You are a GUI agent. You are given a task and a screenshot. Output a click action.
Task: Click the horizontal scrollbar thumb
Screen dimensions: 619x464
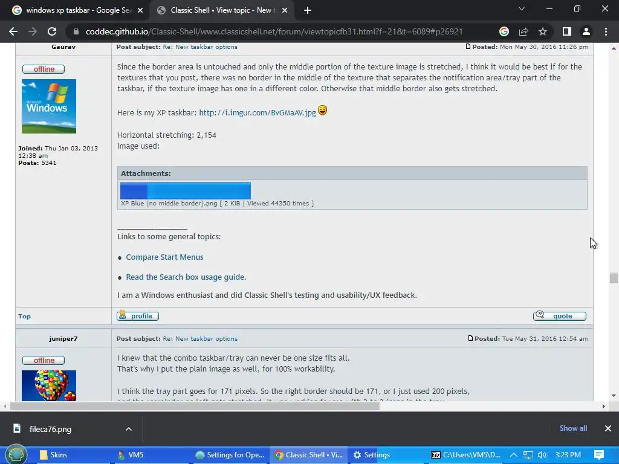click(x=195, y=406)
